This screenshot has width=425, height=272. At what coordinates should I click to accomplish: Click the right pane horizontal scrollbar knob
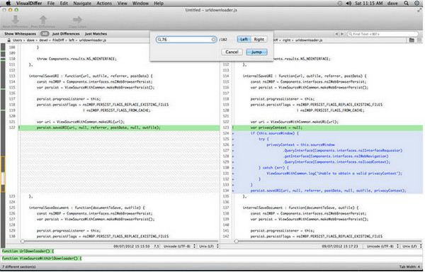237,241
